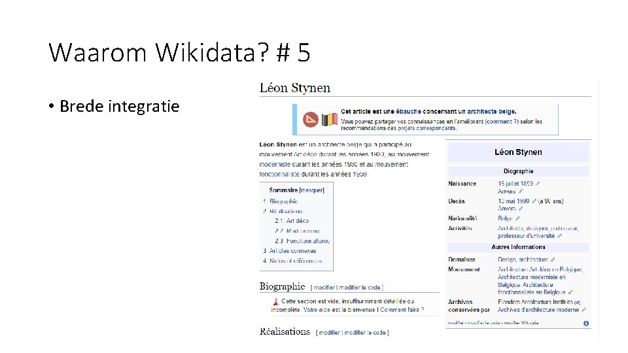Screen dimensions: 628x353
Task: Click modifier next to Biographie heading
Action: (324, 288)
